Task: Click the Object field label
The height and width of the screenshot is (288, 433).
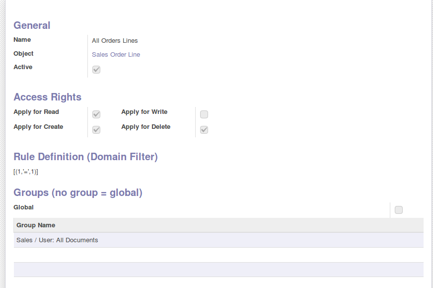Action: point(23,53)
